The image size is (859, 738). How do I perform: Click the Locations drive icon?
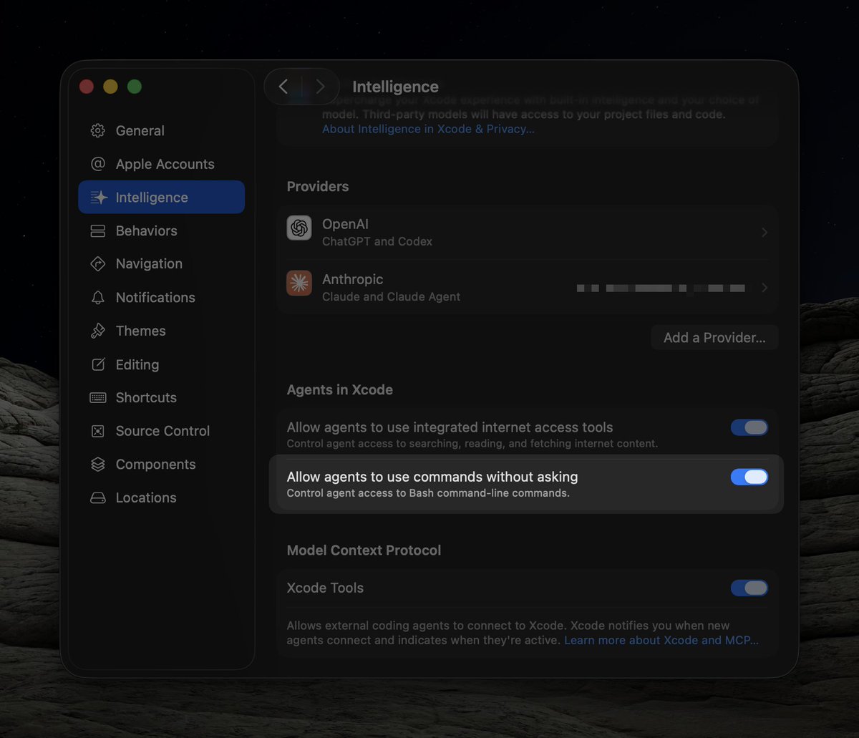pos(98,497)
